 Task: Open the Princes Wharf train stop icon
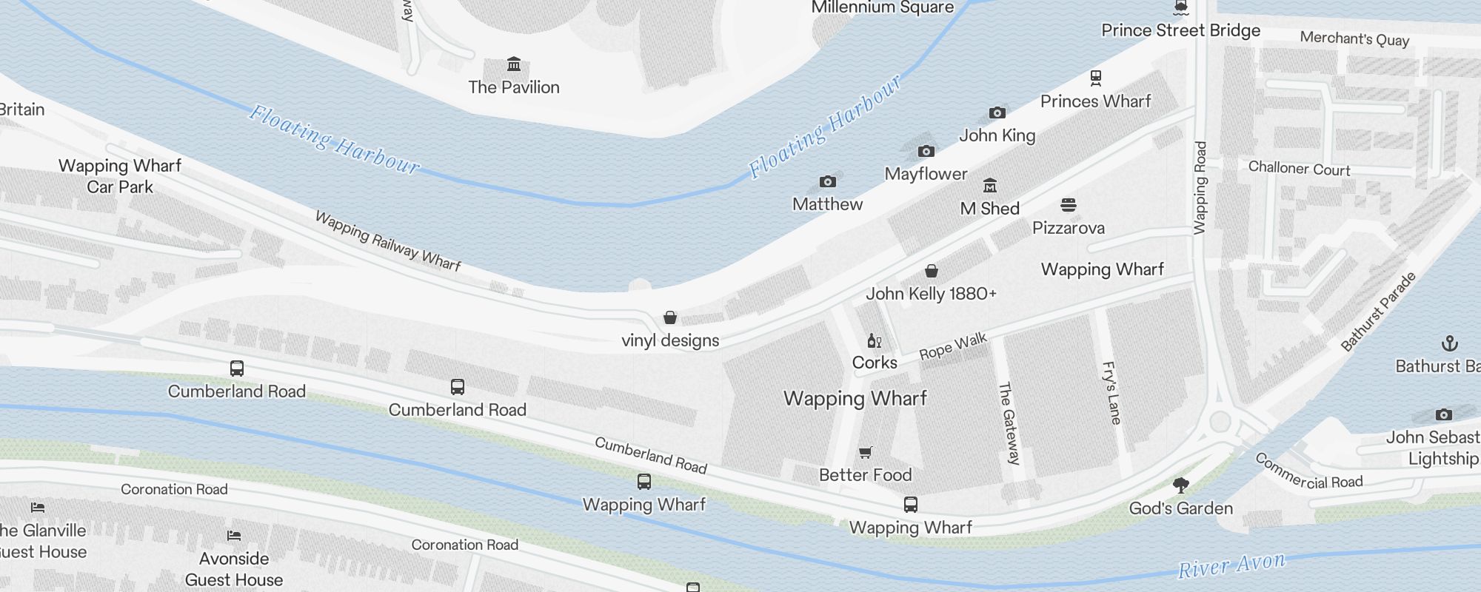(1096, 77)
